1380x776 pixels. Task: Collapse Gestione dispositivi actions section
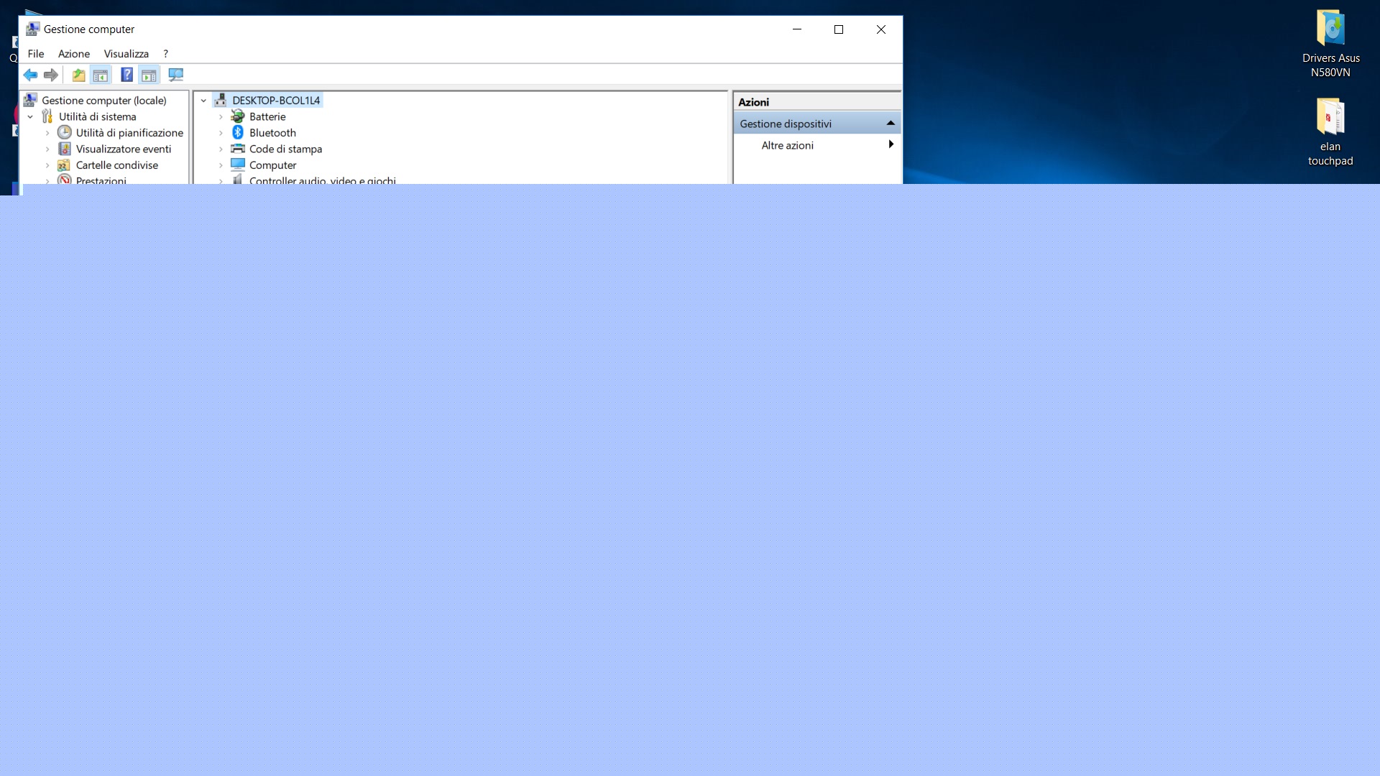[x=891, y=124]
